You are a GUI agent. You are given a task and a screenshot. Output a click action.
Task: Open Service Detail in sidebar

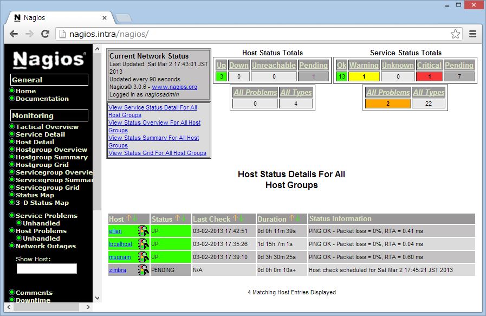40,134
